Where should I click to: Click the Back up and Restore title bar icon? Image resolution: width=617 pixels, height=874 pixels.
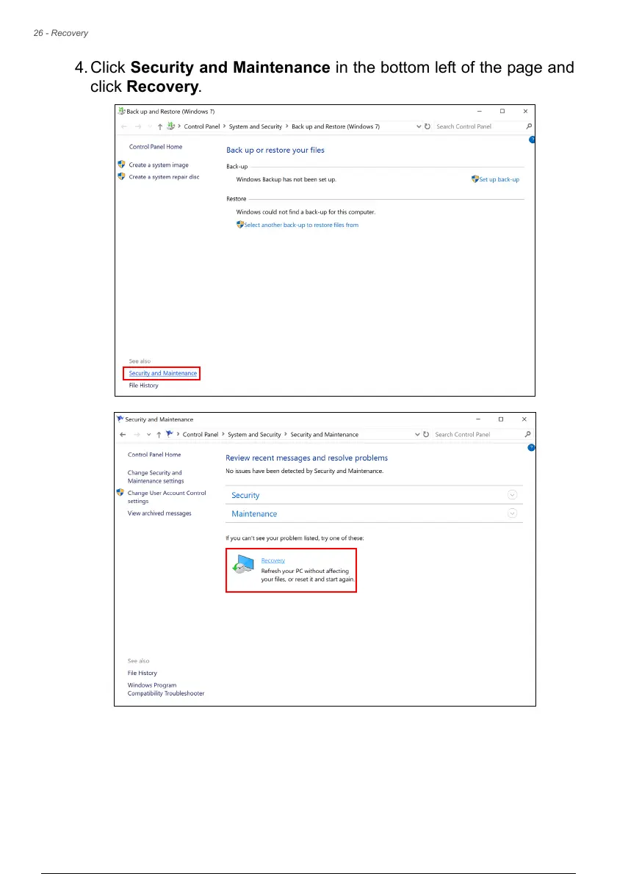pyautogui.click(x=121, y=111)
